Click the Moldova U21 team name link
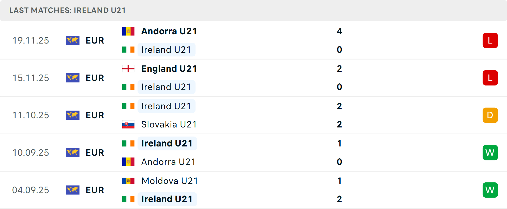This screenshot has height=209, width=507. click(169, 181)
